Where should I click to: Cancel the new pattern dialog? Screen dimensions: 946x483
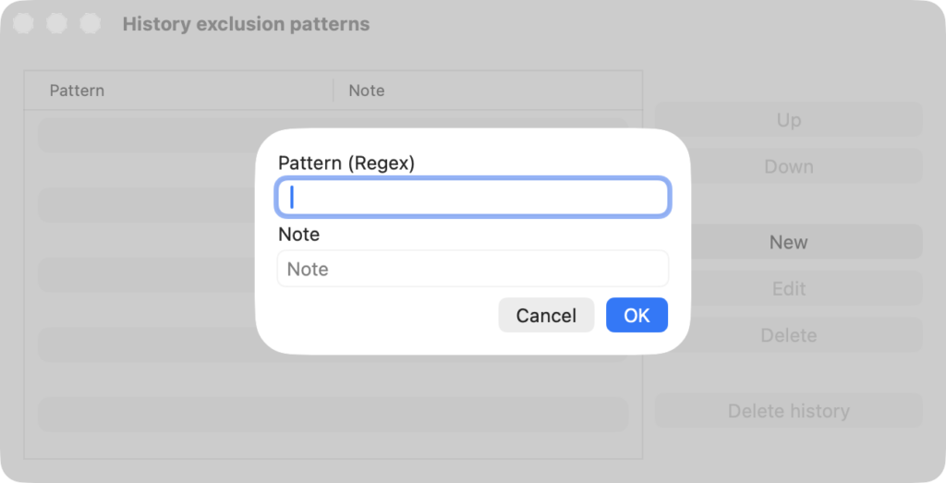click(x=546, y=315)
